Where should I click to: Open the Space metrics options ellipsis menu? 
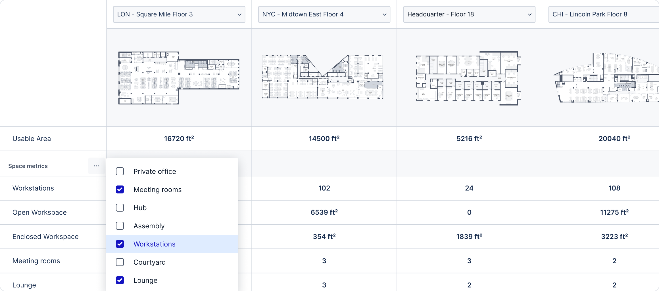point(96,166)
